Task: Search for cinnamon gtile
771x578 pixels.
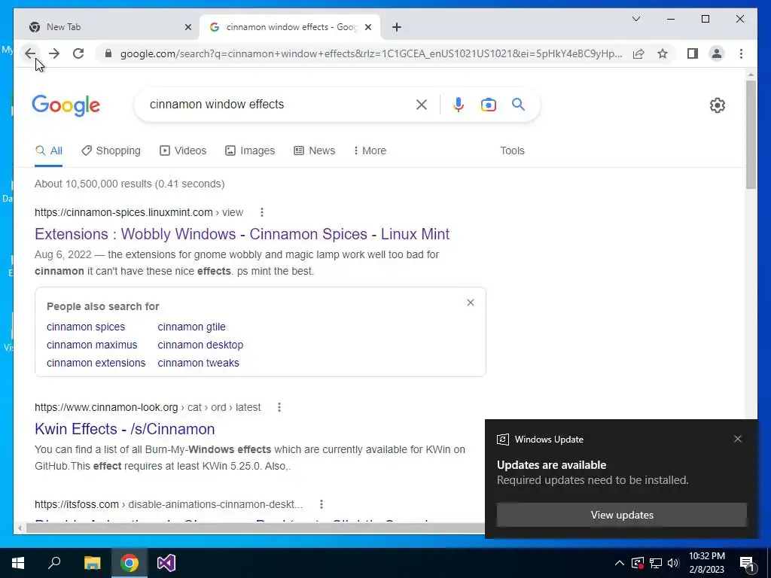Action: click(192, 327)
